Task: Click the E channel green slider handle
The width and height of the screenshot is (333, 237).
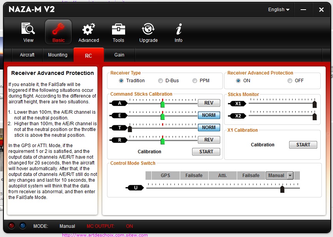Action: tap(163, 116)
